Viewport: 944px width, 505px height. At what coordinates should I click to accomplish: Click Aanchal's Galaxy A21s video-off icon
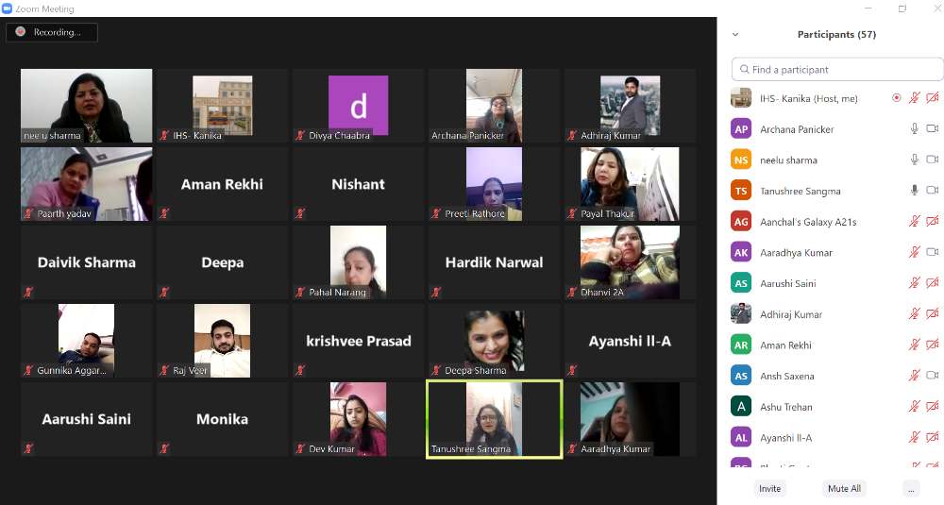point(933,222)
